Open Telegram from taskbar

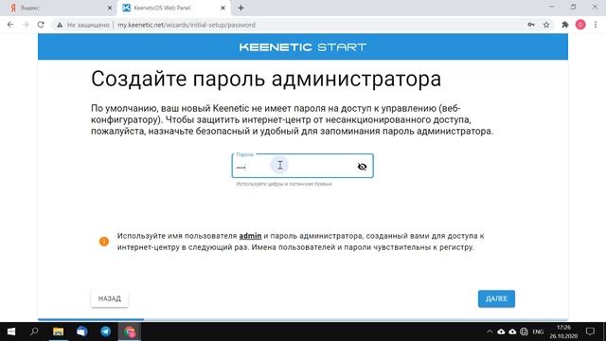pyautogui.click(x=105, y=332)
